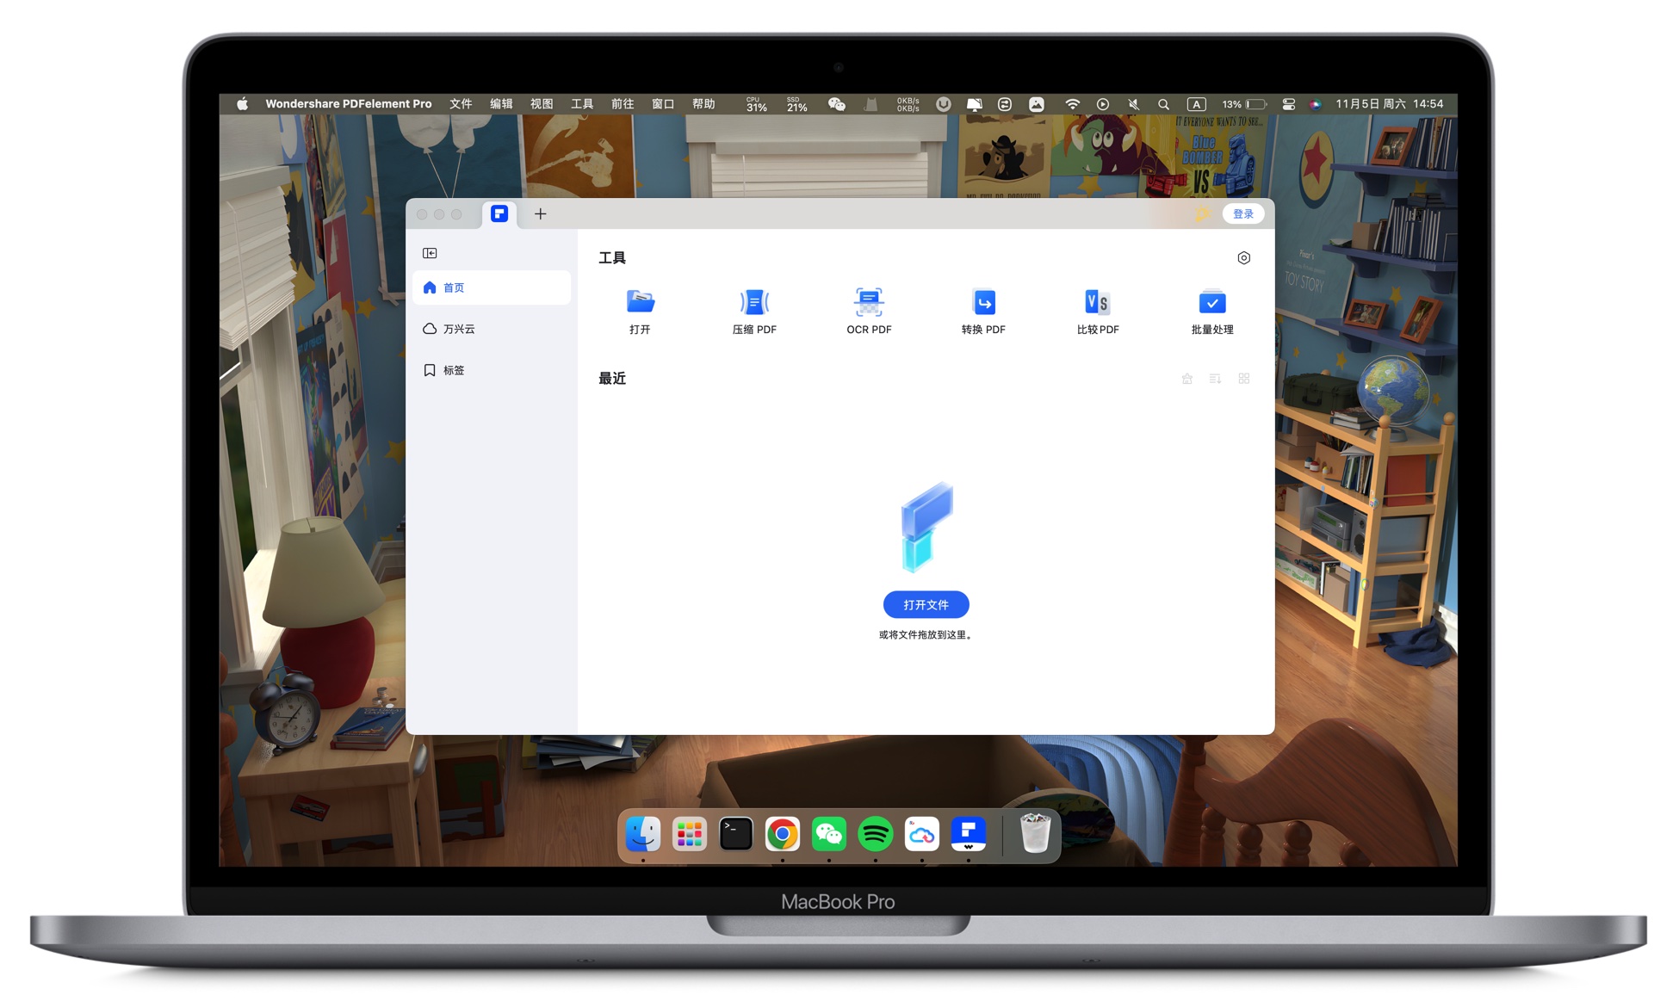Click the hexagon settings icon beside 工具
This screenshot has height=1007, width=1679.
[x=1243, y=258]
